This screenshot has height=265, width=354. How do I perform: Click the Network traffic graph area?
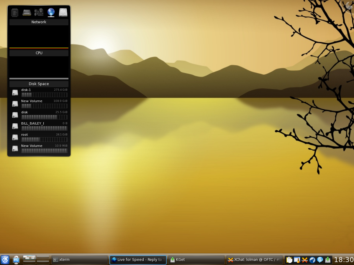(x=39, y=37)
